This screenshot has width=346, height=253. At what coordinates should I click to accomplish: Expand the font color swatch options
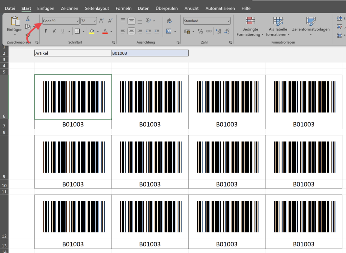110,32
